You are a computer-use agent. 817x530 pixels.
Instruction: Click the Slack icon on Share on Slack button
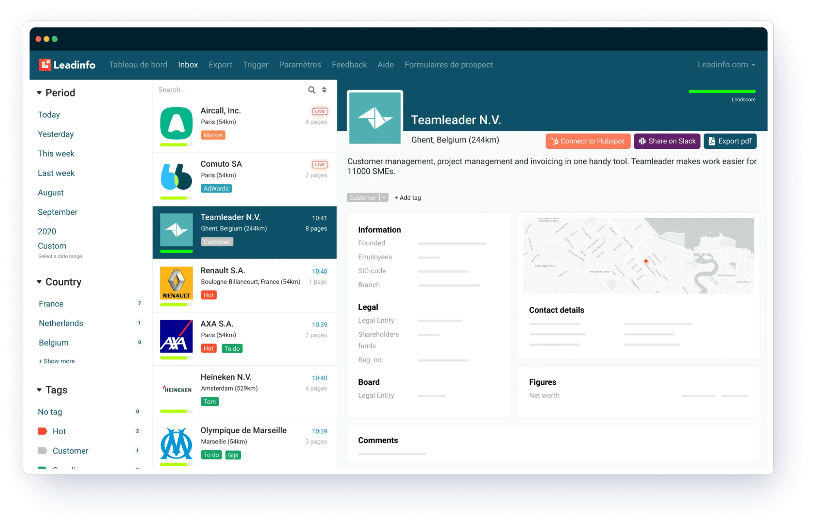coord(642,141)
